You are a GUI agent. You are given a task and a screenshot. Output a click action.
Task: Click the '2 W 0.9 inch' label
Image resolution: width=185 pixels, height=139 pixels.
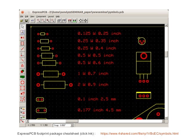click(93, 84)
